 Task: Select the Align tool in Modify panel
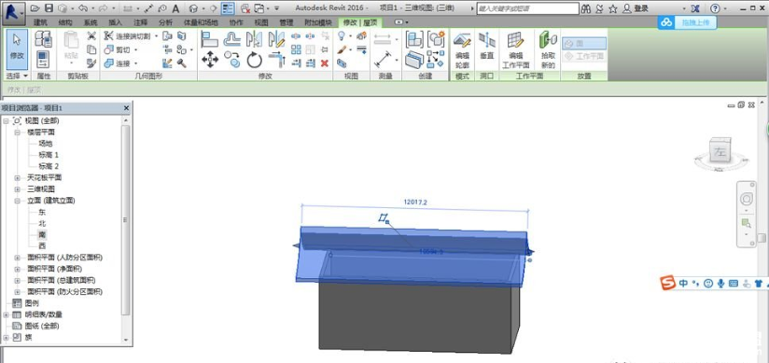[210, 39]
